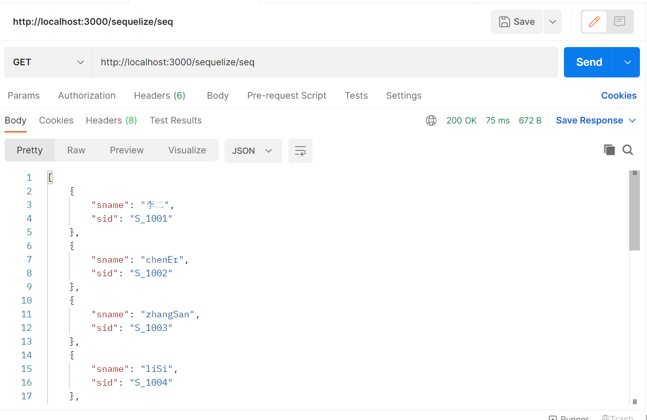
Task: Copy response with the copy icon
Action: [609, 150]
